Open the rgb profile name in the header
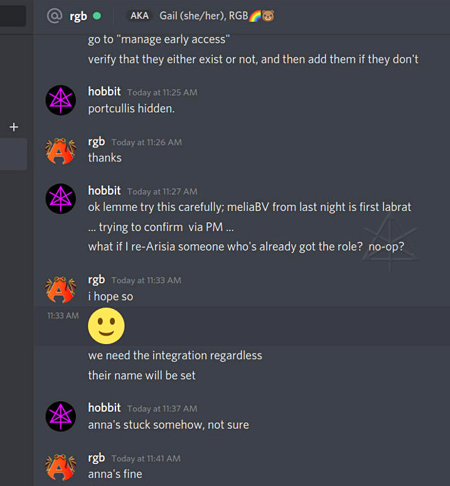Viewport: 450px width, 486px height. (78, 16)
